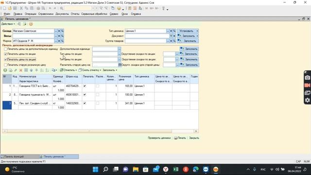The width and height of the screenshot is (311, 175).
Task: Click the Розничная цена column header
Action: [x=125, y=79]
